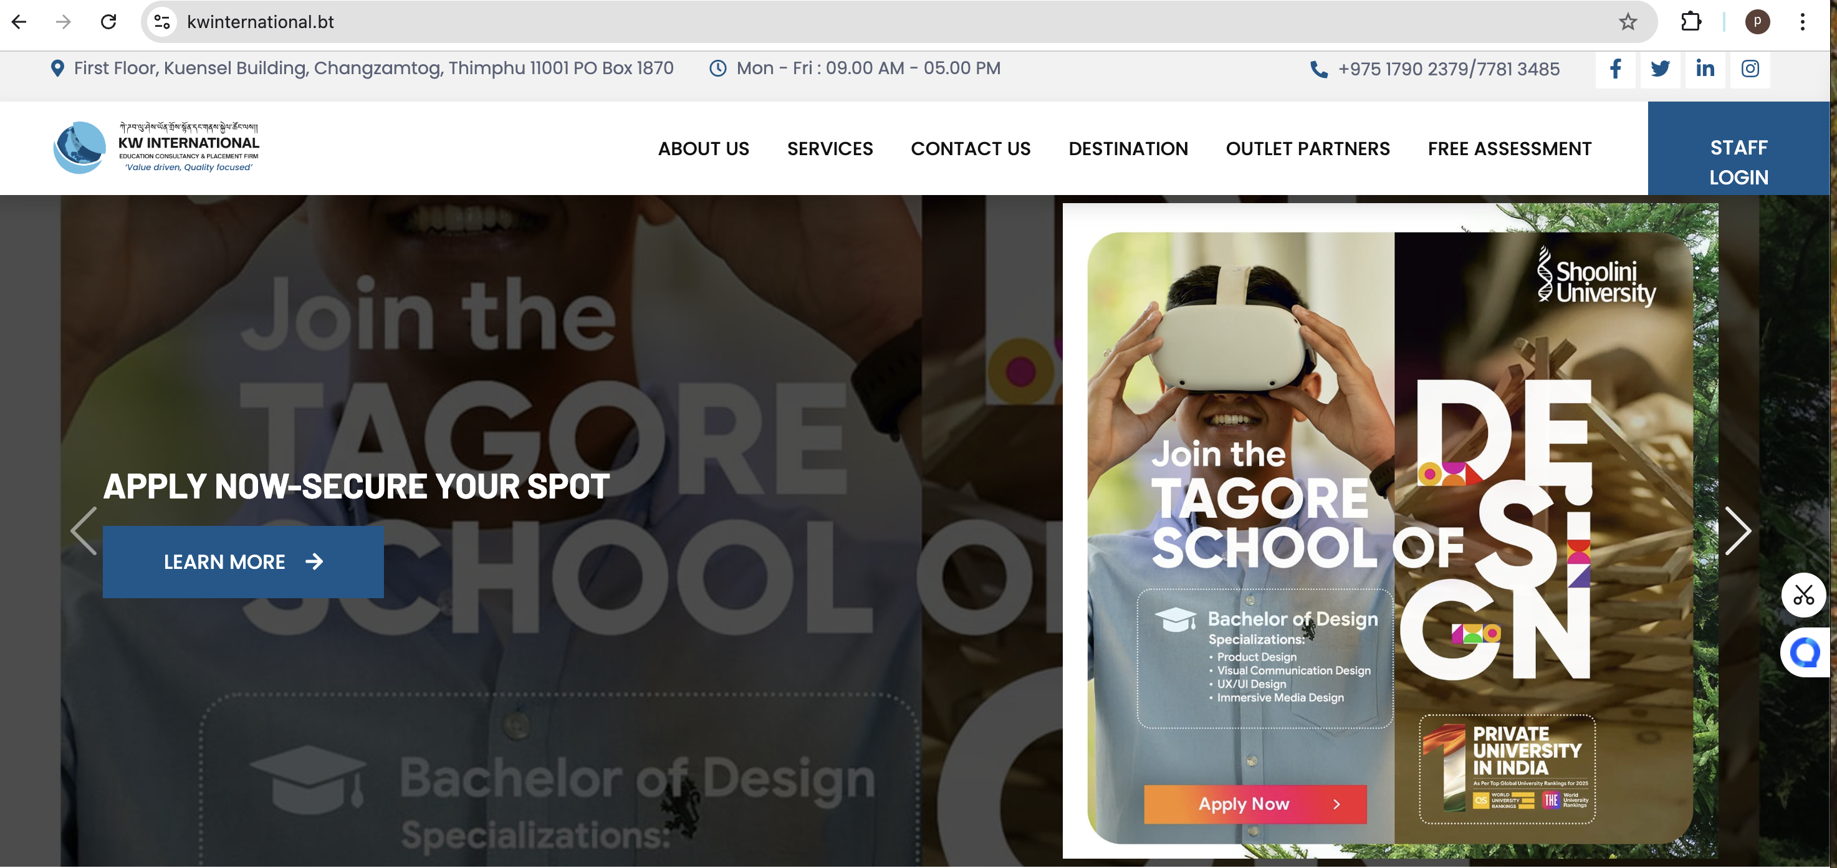Open the chat bubble widget
The image size is (1837, 868).
(1805, 652)
